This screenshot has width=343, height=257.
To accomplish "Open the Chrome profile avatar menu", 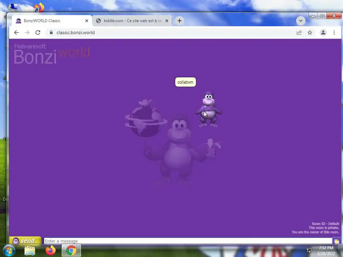I will [x=323, y=32].
